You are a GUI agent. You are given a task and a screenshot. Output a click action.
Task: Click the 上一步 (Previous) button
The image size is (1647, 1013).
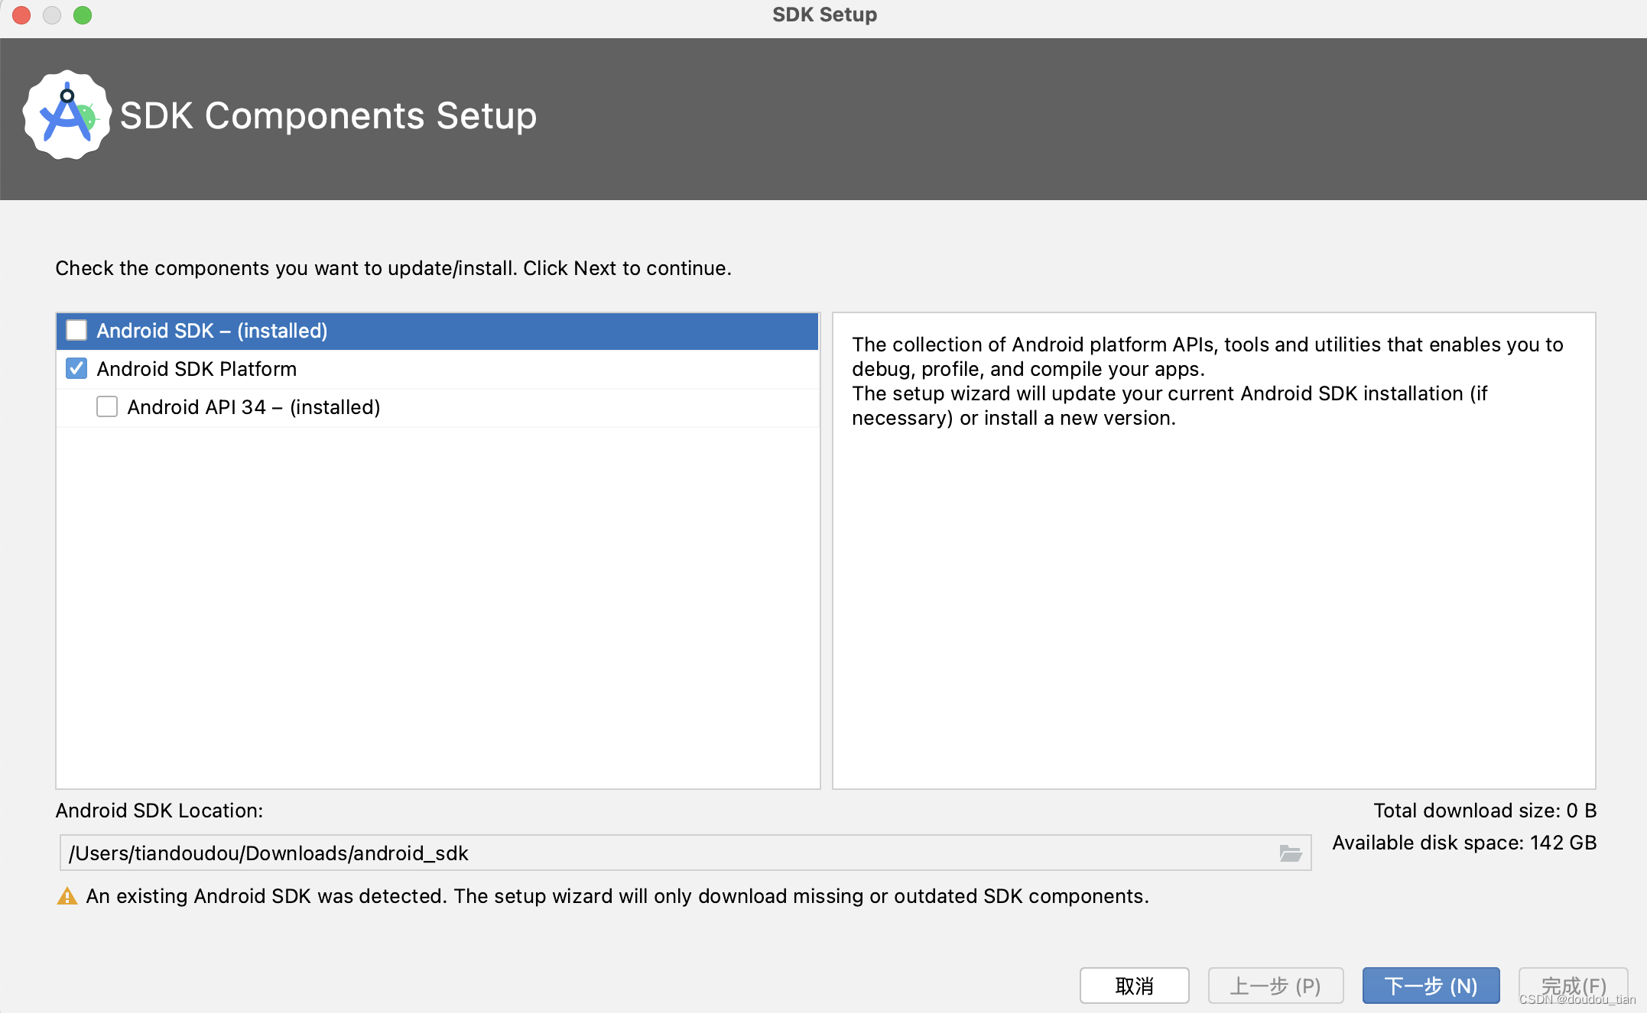pos(1275,985)
